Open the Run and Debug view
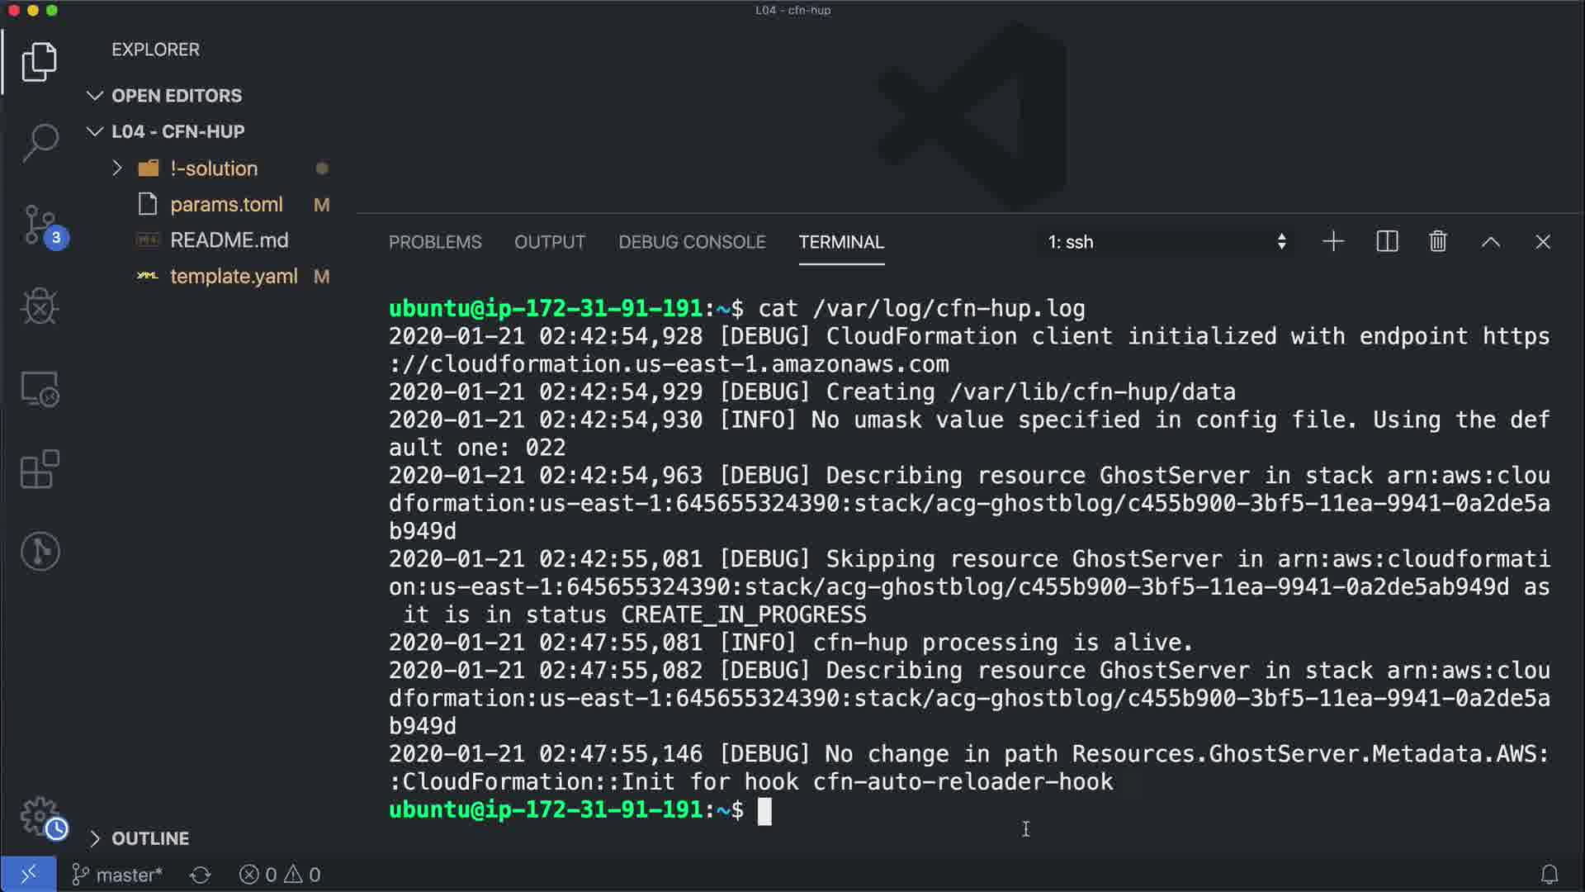 click(40, 306)
